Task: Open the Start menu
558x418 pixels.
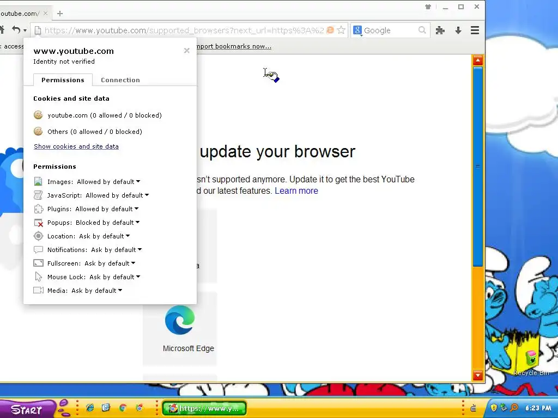Action: 27,409
